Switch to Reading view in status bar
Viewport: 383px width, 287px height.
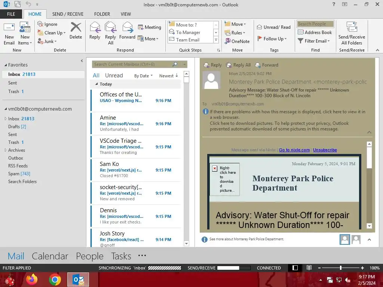(309, 268)
